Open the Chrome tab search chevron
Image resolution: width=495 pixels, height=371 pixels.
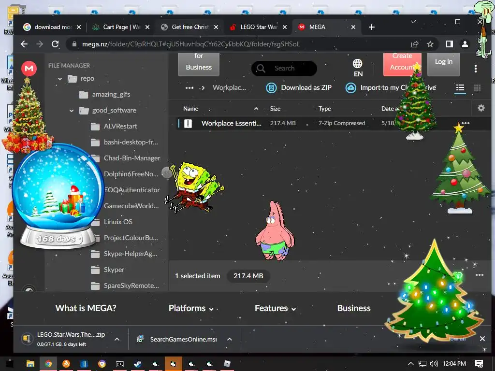tap(413, 22)
